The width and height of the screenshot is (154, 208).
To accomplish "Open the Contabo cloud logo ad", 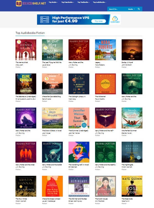I will [115, 19].
